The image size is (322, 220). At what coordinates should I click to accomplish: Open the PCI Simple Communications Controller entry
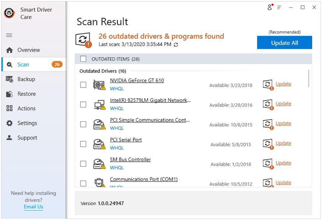150,120
